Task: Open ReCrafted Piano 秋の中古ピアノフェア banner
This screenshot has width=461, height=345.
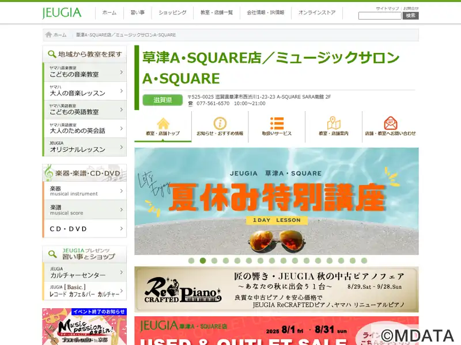Action: click(x=277, y=289)
